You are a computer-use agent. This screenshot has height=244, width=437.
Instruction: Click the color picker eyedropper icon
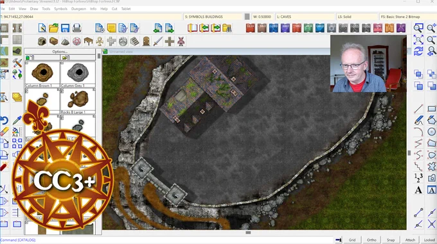17,120
